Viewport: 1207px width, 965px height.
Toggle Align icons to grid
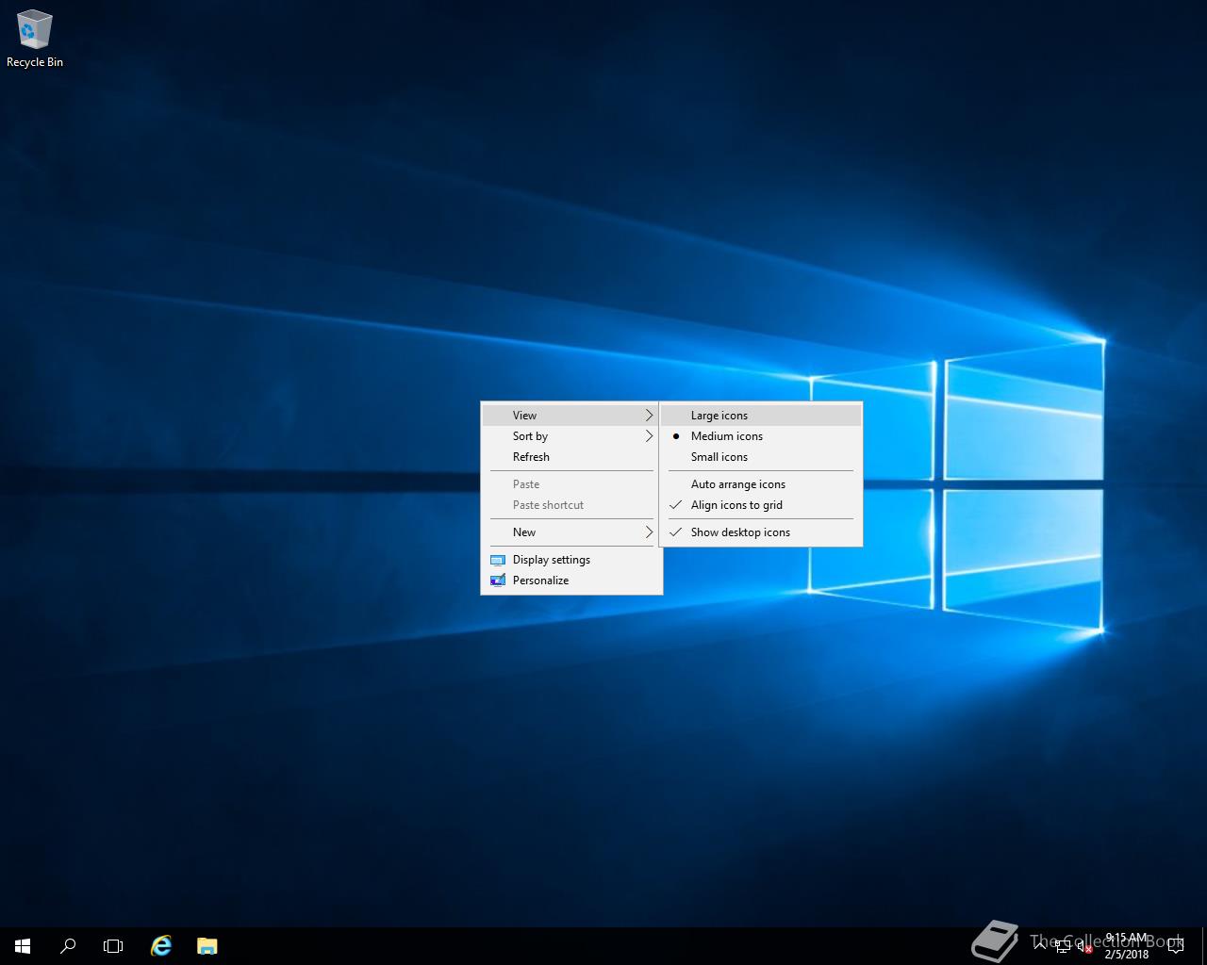tap(761, 505)
